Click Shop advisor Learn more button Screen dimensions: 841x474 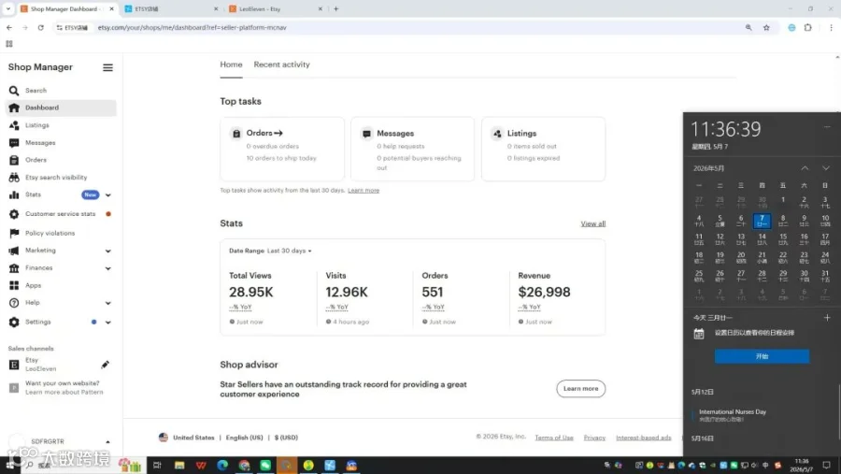tap(581, 389)
